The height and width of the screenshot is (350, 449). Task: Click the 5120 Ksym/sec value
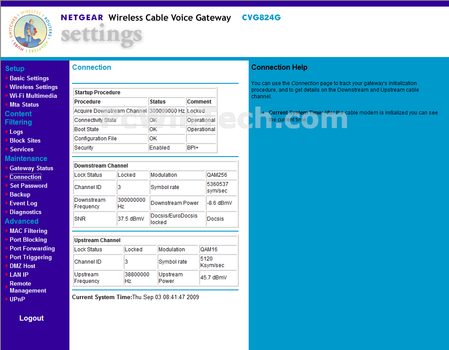pos(218,262)
